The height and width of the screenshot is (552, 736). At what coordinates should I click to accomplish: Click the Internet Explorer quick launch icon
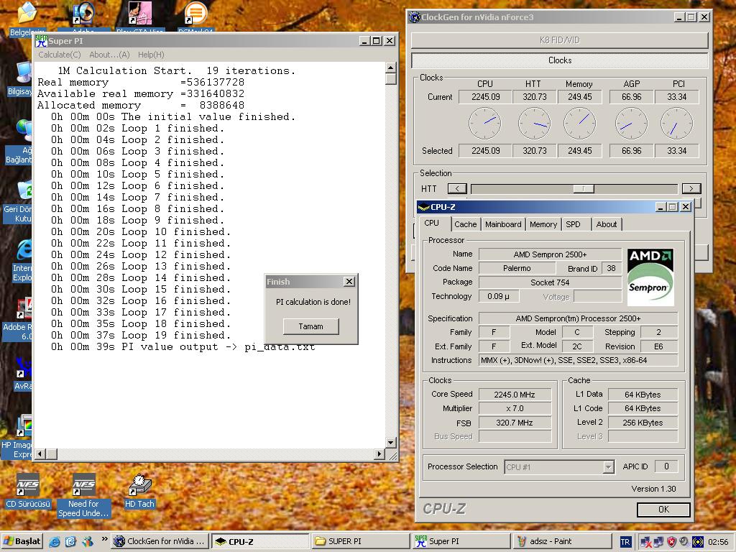pyautogui.click(x=55, y=541)
